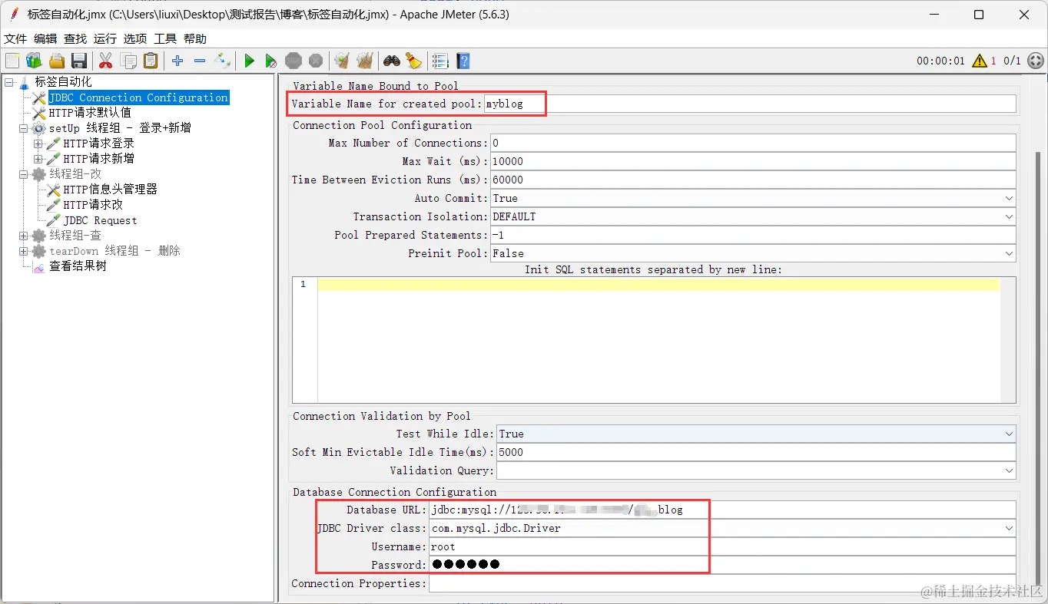Open the Validation Query dropdown
This screenshot has height=604, width=1048.
(1009, 470)
